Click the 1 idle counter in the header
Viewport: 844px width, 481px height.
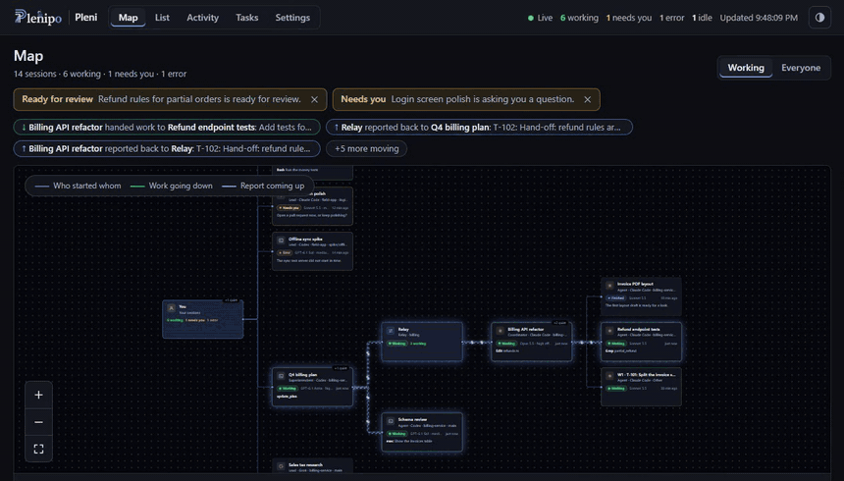pyautogui.click(x=702, y=18)
